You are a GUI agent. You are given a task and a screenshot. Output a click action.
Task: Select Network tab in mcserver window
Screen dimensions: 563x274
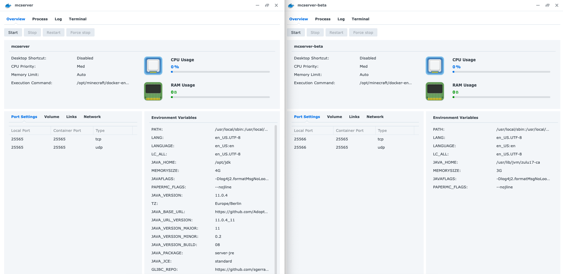[x=92, y=117]
